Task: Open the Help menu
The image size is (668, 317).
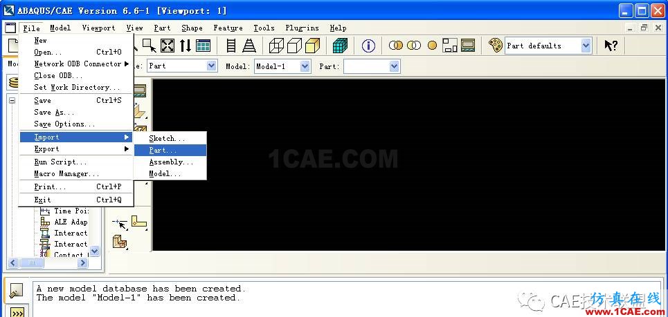Action: [x=338, y=28]
